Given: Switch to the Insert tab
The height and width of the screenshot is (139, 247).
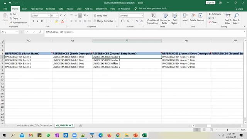Looking at the screenshot, I should pyautogui.click(x=24, y=8).
